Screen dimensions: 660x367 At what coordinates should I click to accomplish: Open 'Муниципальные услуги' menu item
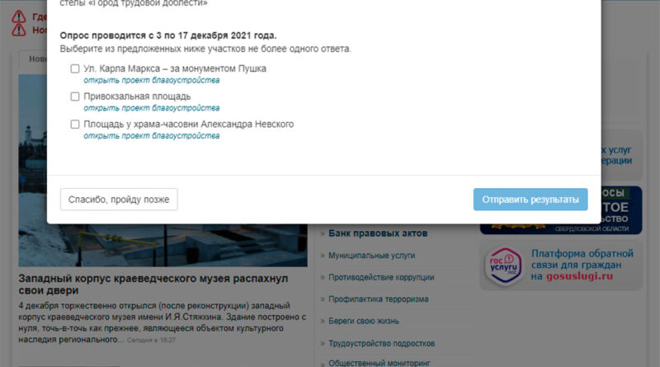pos(372,256)
